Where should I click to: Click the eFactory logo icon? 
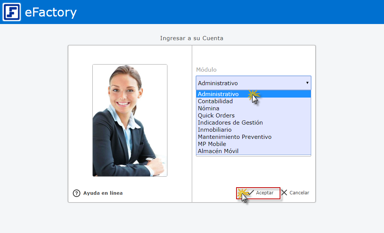pos(12,12)
